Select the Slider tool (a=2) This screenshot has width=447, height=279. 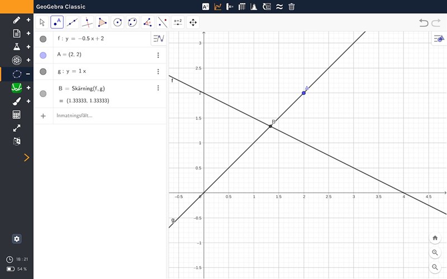pyautogui.click(x=178, y=22)
